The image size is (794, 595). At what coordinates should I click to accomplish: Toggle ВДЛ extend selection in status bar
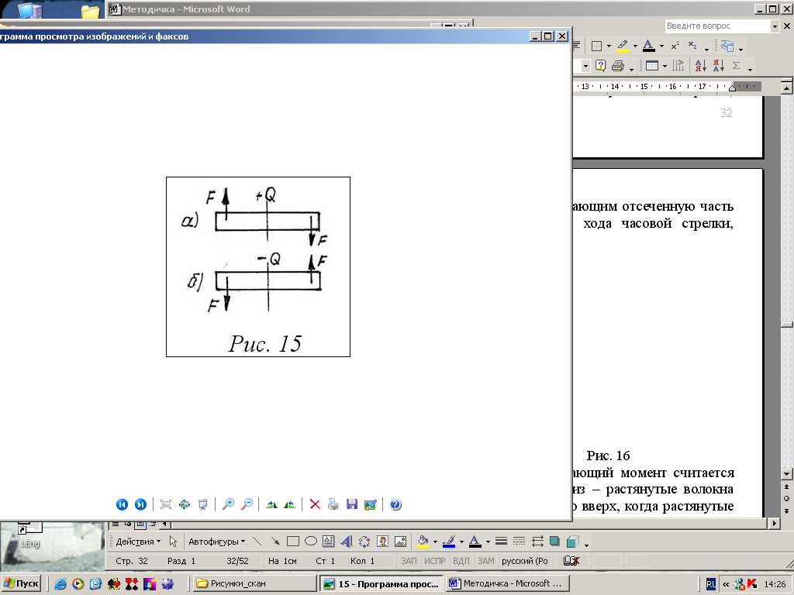point(461,561)
